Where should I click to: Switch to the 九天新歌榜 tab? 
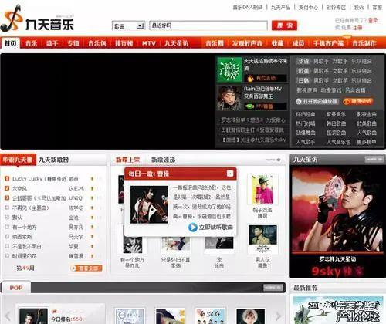53,160
